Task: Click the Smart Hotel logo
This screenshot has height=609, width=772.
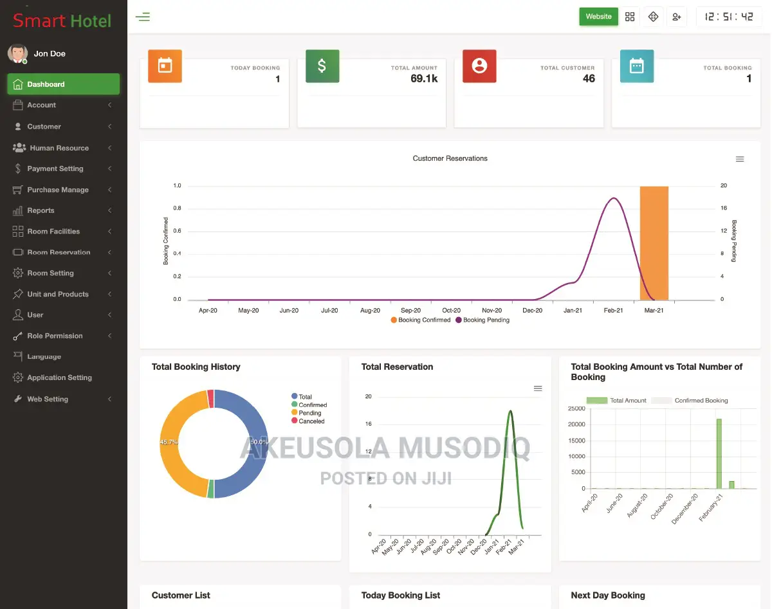Action: click(x=62, y=21)
